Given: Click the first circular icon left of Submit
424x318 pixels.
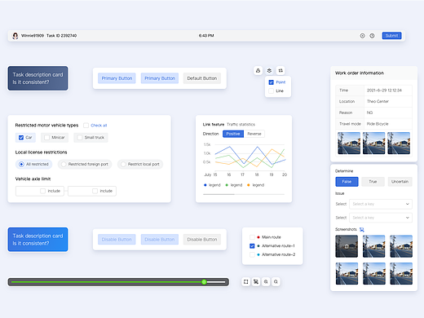Looking at the screenshot, I should tap(362, 36).
